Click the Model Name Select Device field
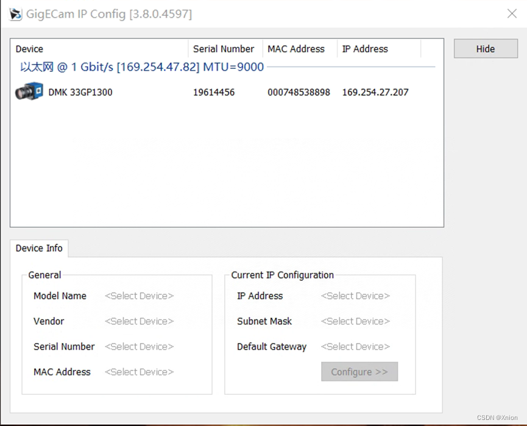The height and width of the screenshot is (426, 527). [x=139, y=296]
